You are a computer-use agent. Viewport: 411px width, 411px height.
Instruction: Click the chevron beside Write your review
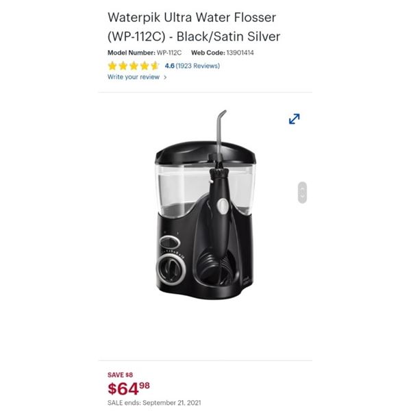click(165, 77)
